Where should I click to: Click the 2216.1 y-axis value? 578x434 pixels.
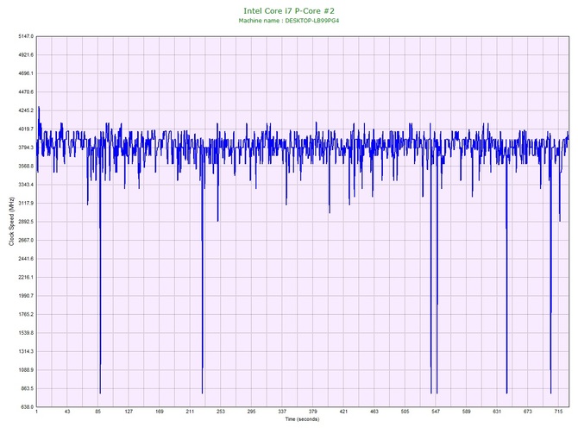pyautogui.click(x=26, y=277)
